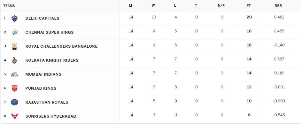Viewport: 301px width, 124px height.
Task: Click the Rajasthan Royals logo
Action: tap(14, 102)
